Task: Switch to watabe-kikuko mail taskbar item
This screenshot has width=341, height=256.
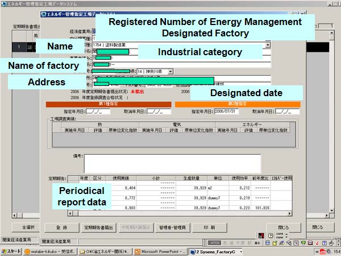Action: coord(50,252)
